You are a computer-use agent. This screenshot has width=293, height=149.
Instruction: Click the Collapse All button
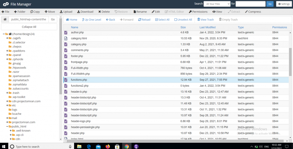[29, 27]
